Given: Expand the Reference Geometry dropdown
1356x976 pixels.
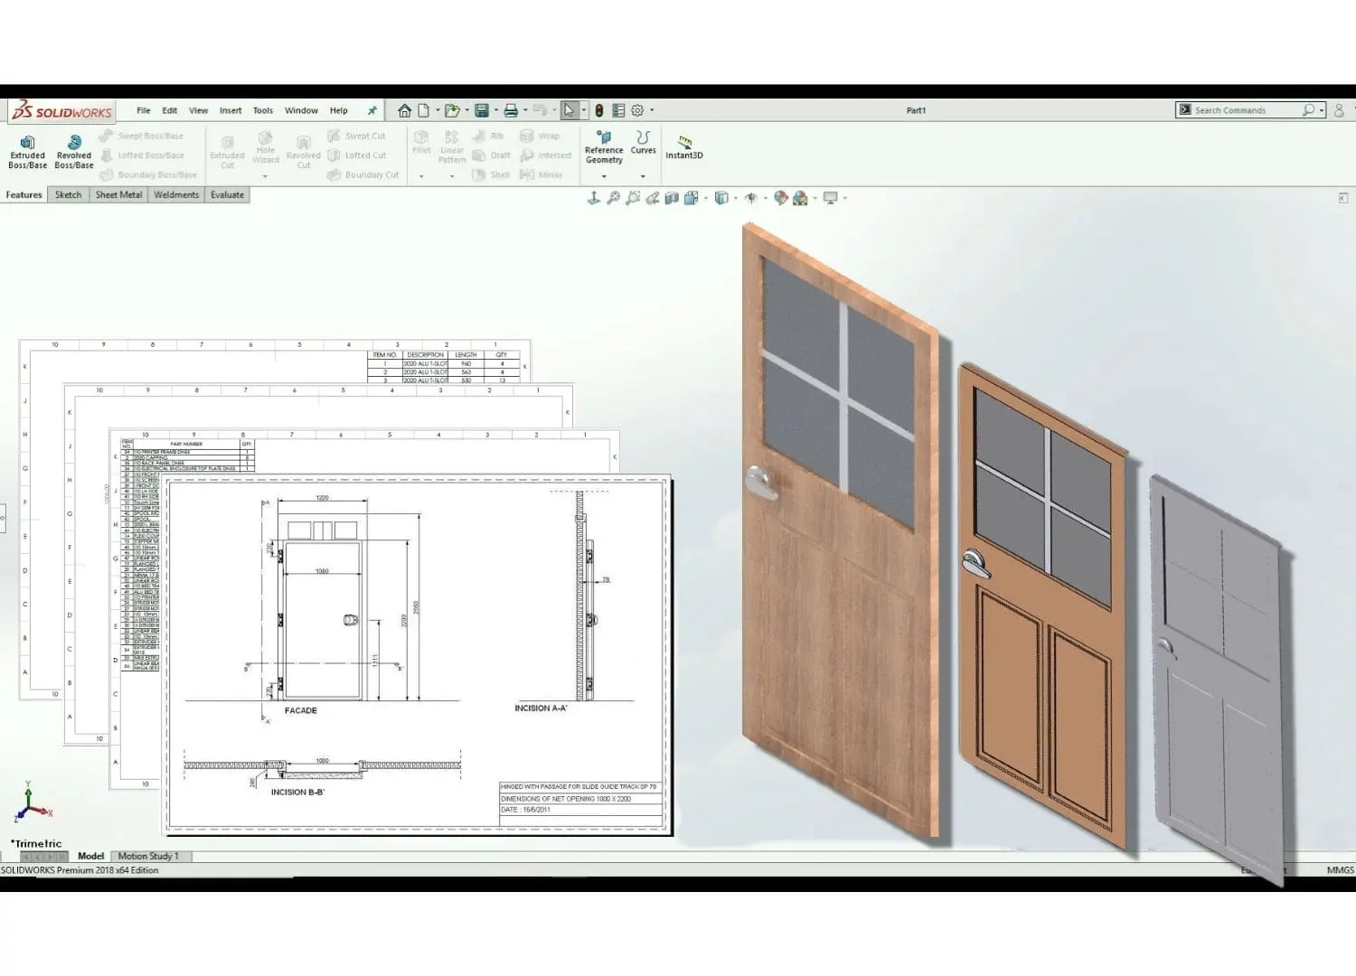Looking at the screenshot, I should click(x=604, y=176).
